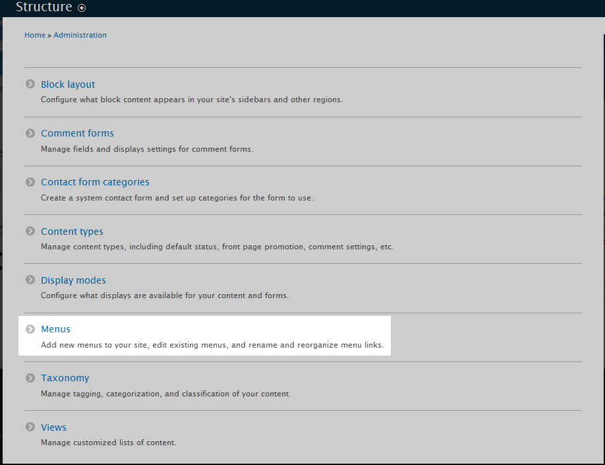Navigate to Home in breadcrumb
The width and height of the screenshot is (605, 465).
click(x=35, y=35)
